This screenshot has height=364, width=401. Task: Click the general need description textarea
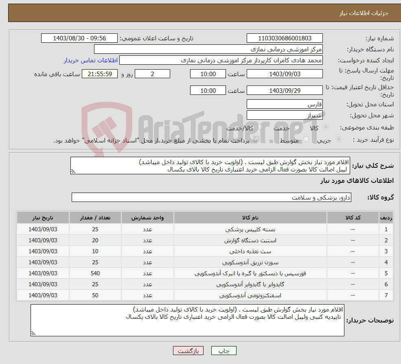click(x=210, y=165)
